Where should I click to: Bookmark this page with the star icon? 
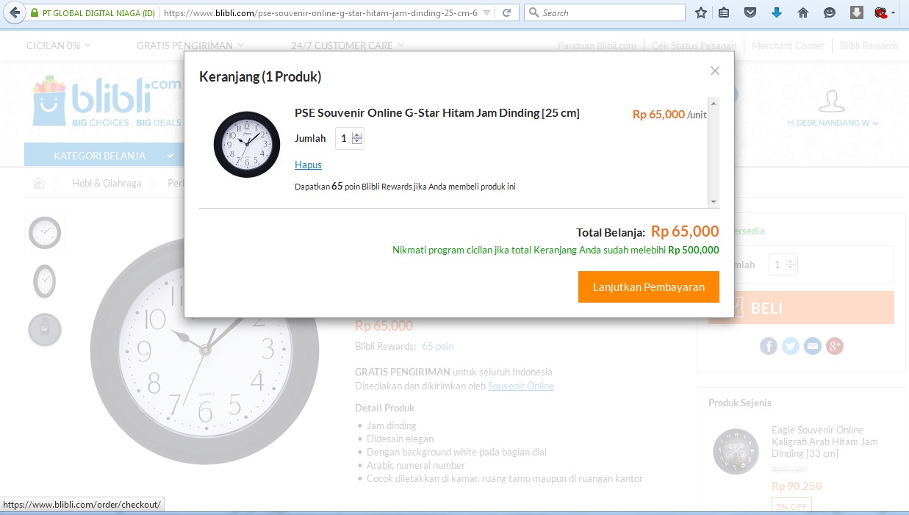point(701,12)
